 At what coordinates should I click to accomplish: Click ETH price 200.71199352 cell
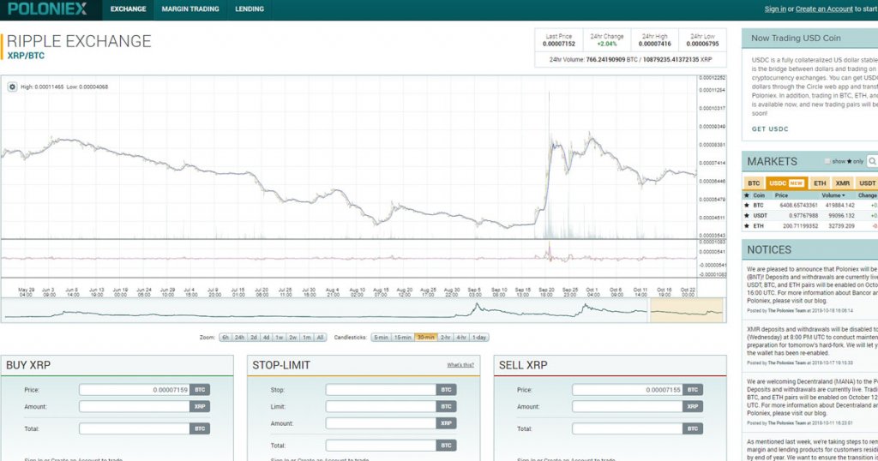800,226
